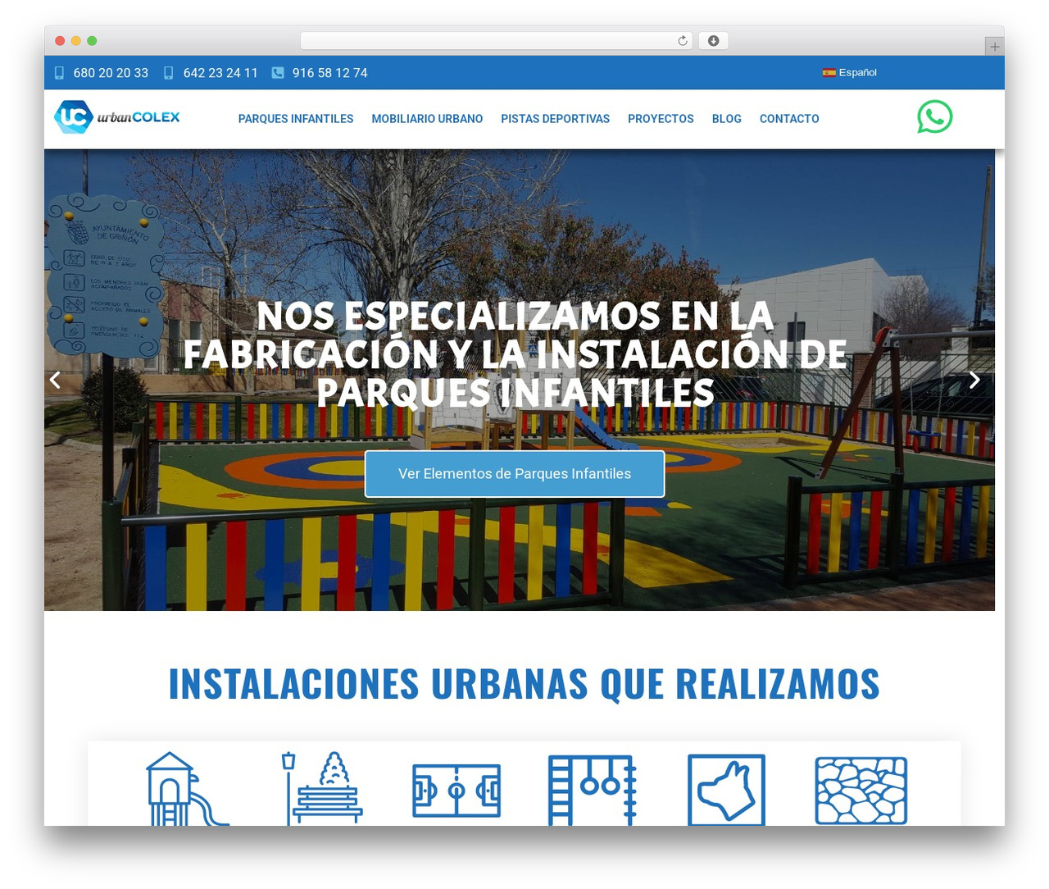The height and width of the screenshot is (889, 1049).
Task: Click the urbanCOLEX logo
Action: pyautogui.click(x=116, y=116)
